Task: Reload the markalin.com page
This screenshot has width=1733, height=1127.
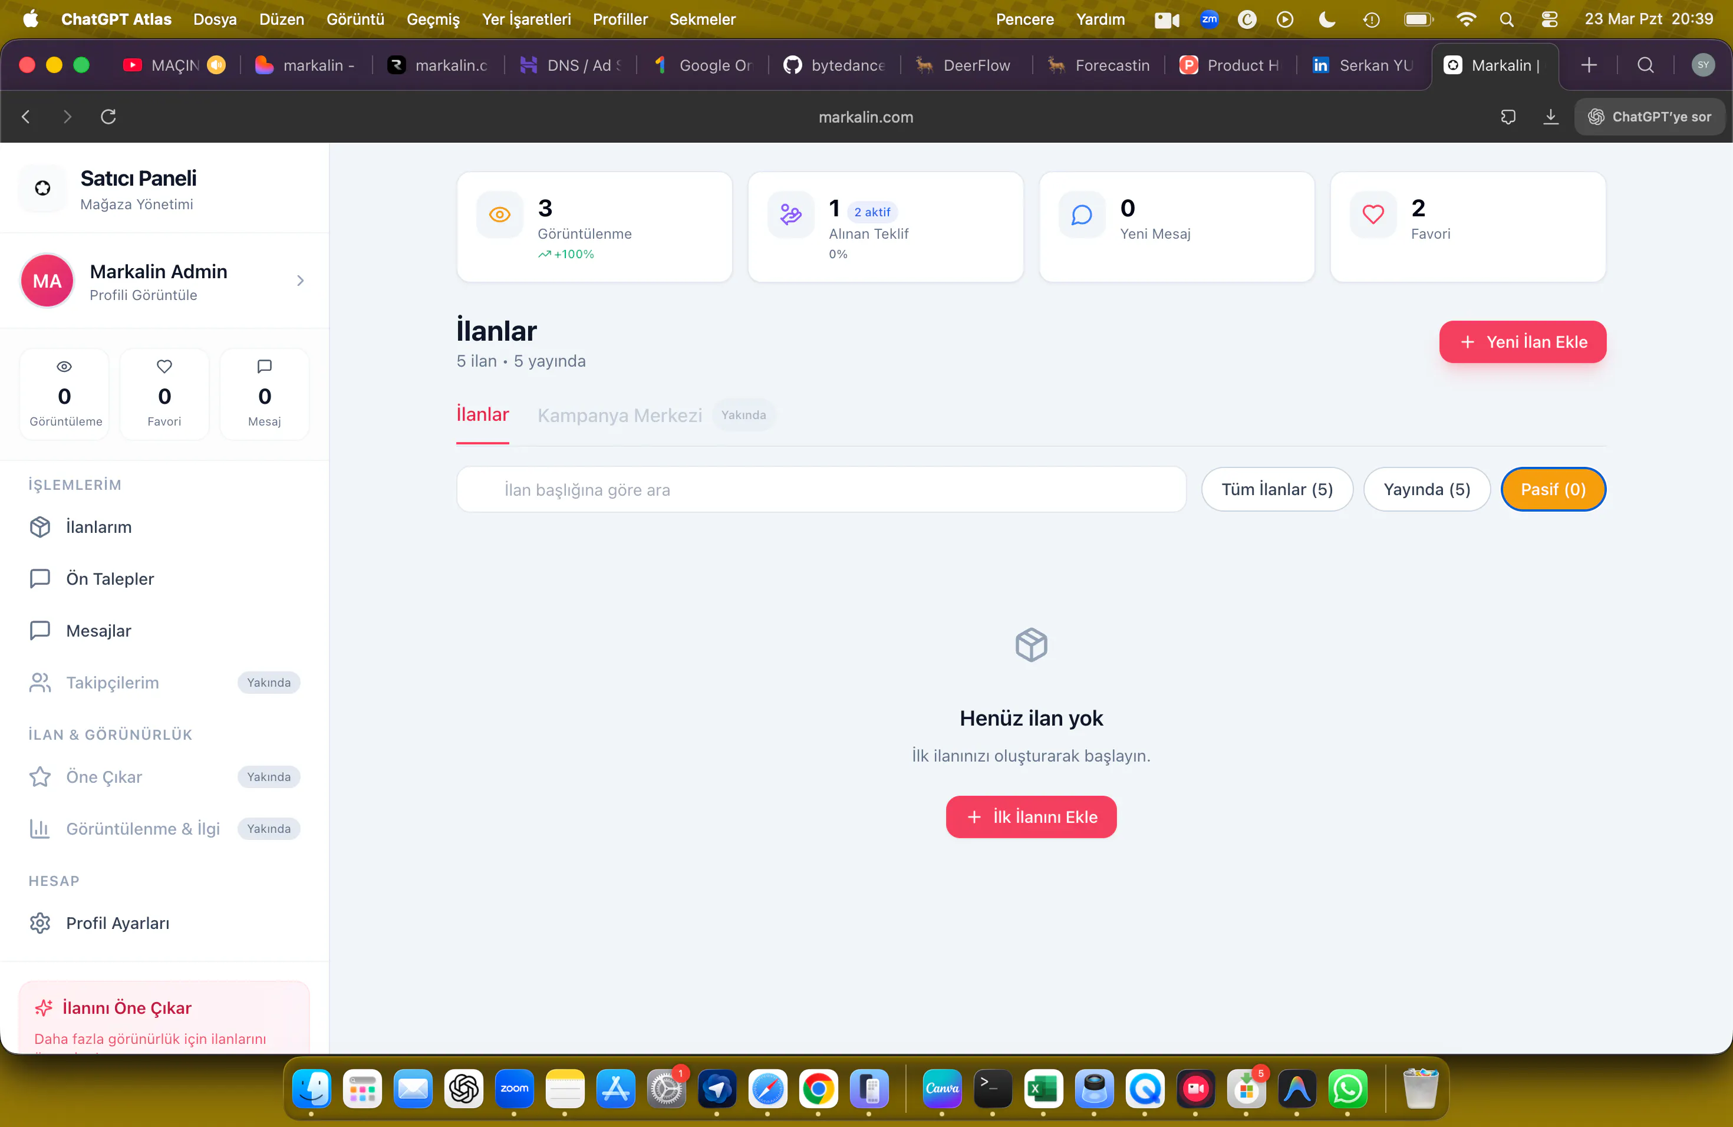Action: (108, 117)
